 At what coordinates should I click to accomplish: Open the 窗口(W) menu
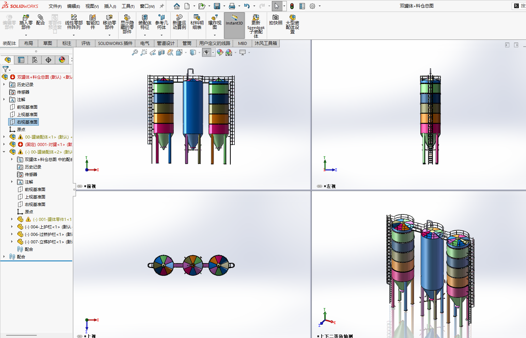(147, 6)
